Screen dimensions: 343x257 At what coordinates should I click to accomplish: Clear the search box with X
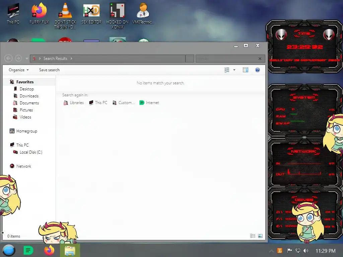click(x=260, y=59)
